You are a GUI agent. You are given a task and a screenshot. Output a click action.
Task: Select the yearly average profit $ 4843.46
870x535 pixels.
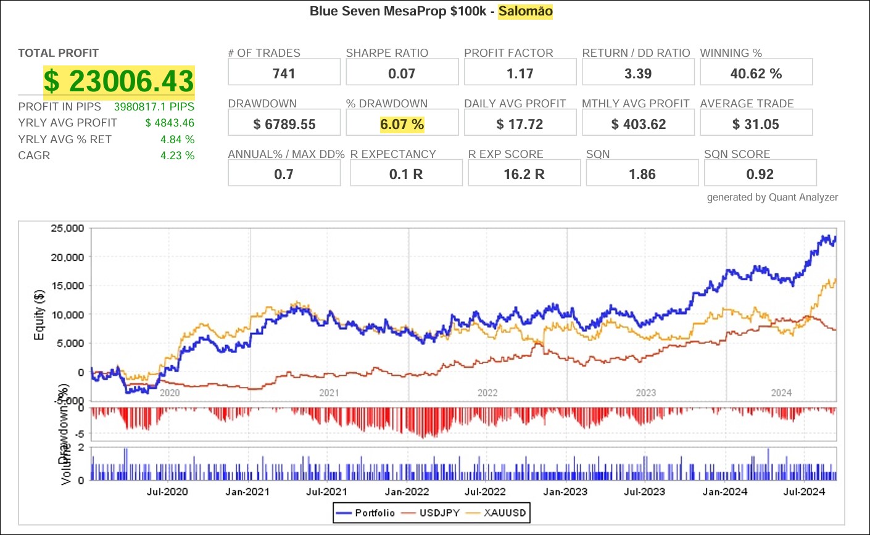click(x=170, y=123)
